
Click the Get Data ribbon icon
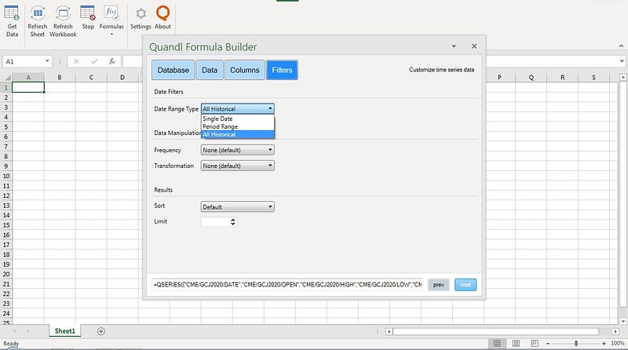click(12, 21)
